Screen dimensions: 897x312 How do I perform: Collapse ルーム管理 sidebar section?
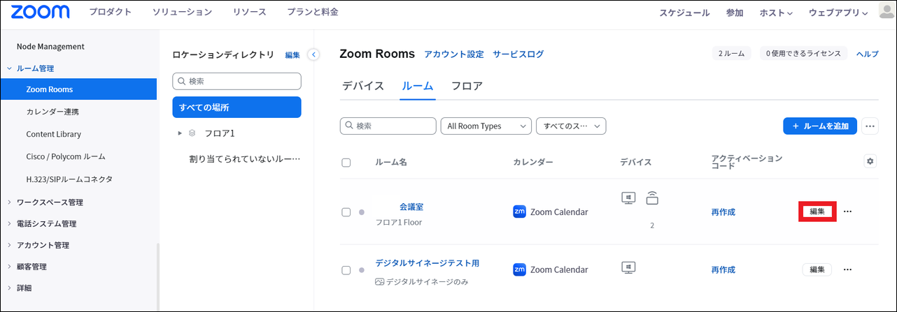tap(9, 68)
